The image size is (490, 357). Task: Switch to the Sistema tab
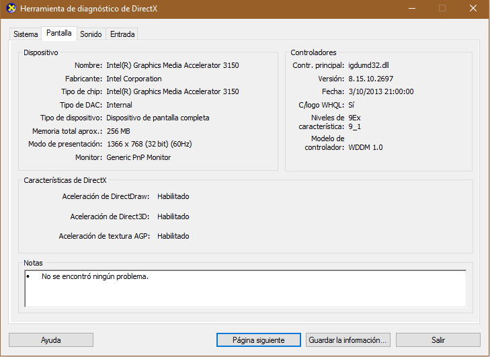tap(26, 34)
